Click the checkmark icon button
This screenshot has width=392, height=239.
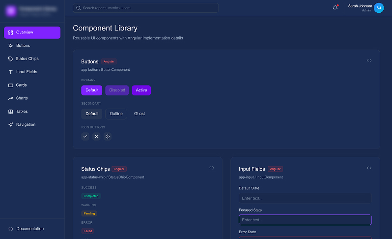coord(85,136)
